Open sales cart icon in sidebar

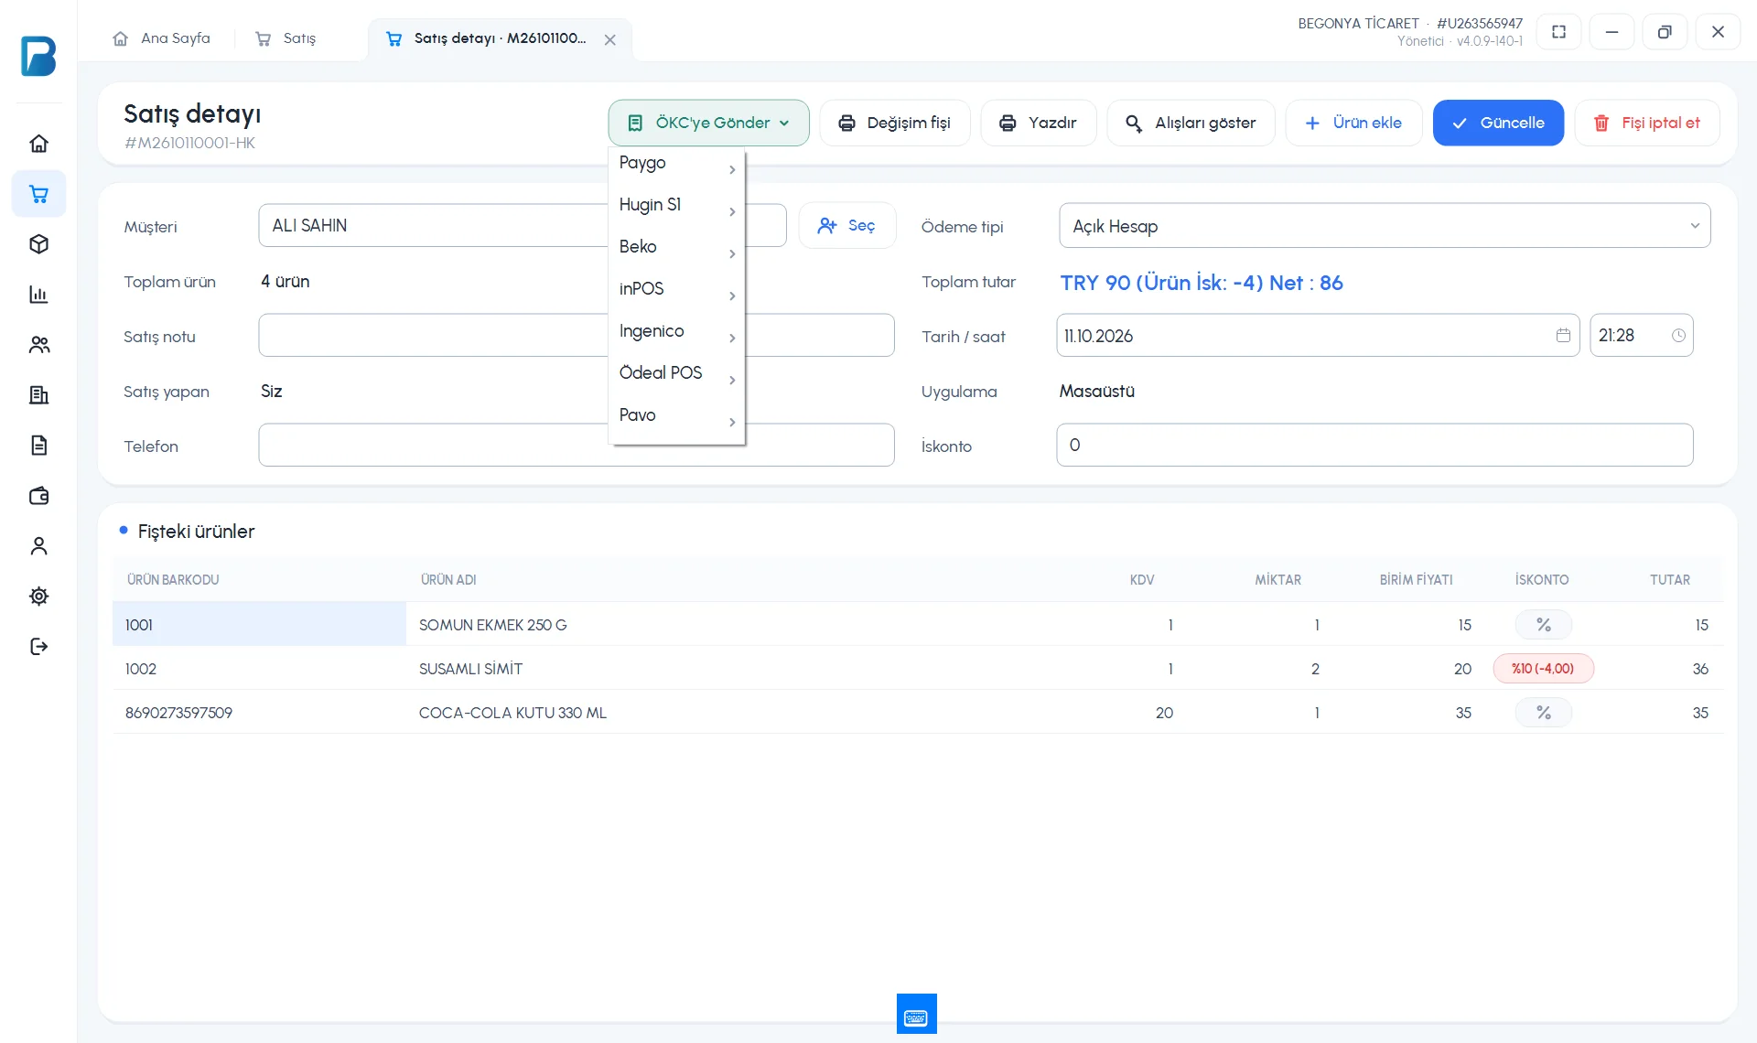38,194
